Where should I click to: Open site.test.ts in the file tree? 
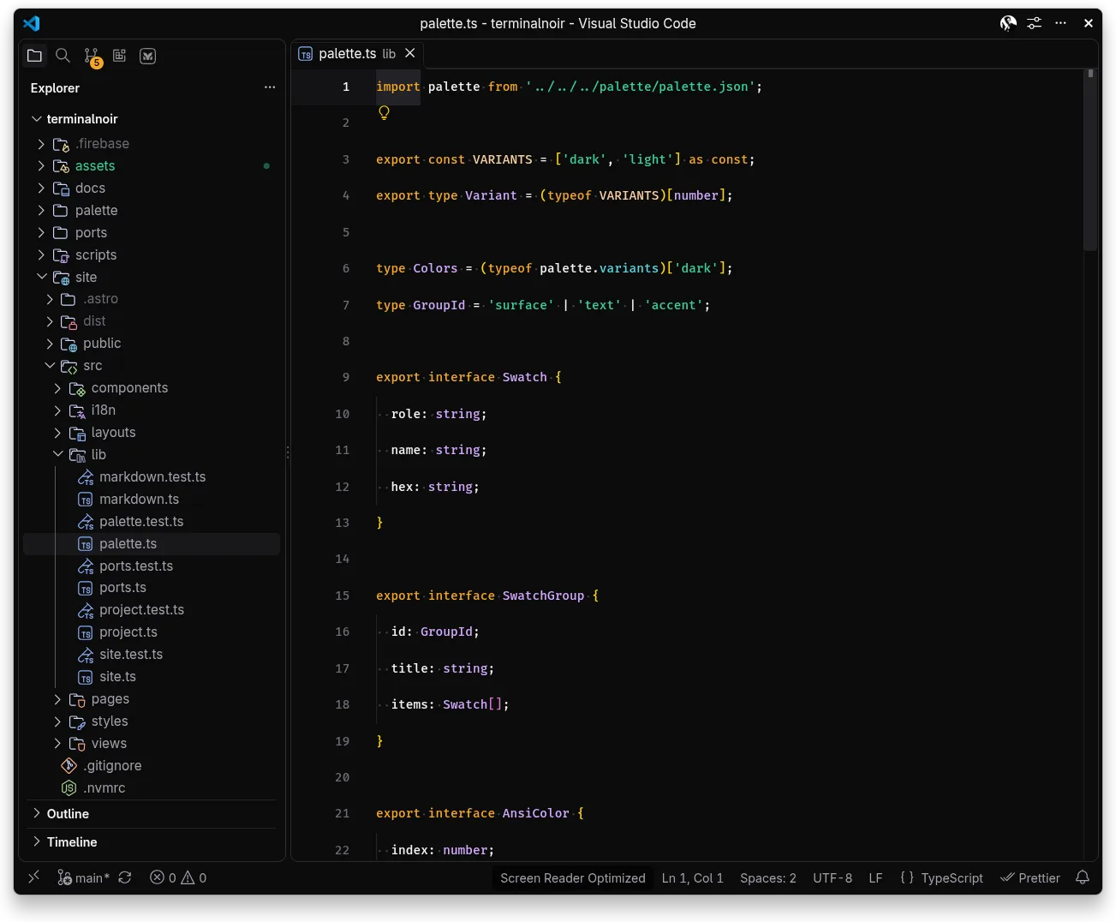pyautogui.click(x=152, y=655)
